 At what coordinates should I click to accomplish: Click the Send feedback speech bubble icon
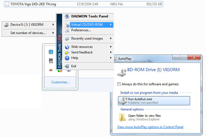tap(67, 52)
